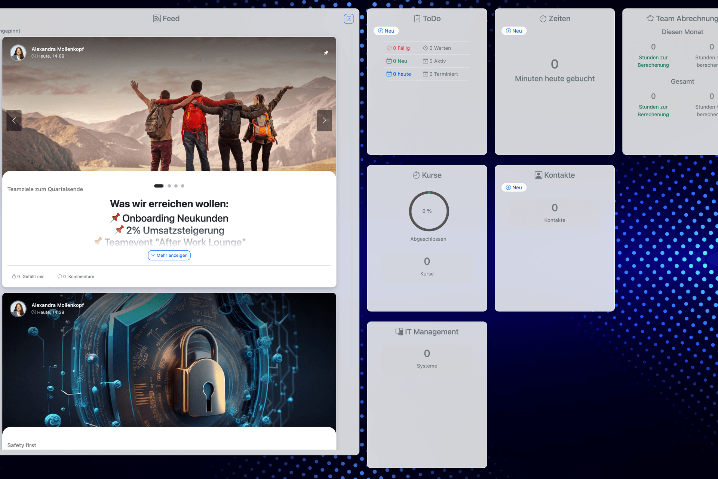Open the IT Management widget title

(427, 332)
